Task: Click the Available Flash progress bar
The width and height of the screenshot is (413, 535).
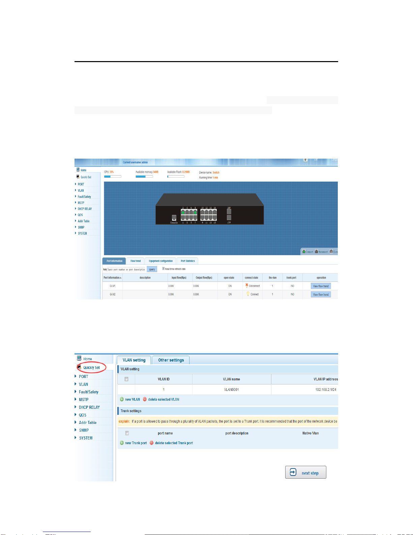Action: [x=176, y=176]
